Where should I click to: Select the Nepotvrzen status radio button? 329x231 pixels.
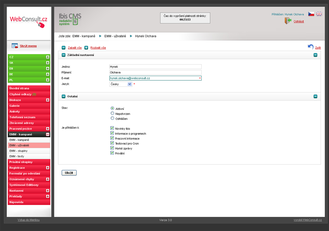click(x=112, y=113)
